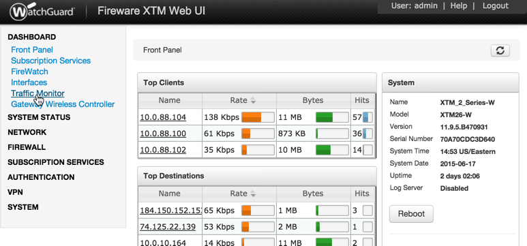The height and width of the screenshot is (246, 527).
Task: Click the Hits column header in Top Clients
Action: click(x=362, y=100)
